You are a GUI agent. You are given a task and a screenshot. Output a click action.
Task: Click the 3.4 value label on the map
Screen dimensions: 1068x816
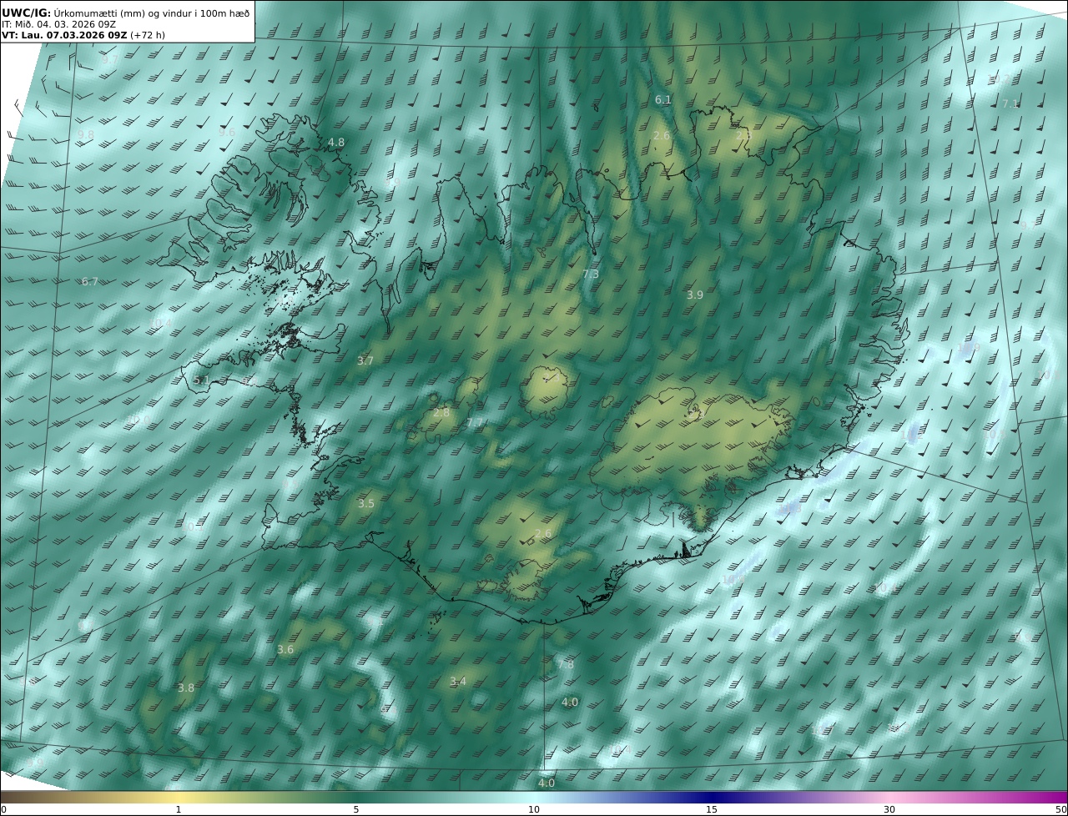[458, 682]
